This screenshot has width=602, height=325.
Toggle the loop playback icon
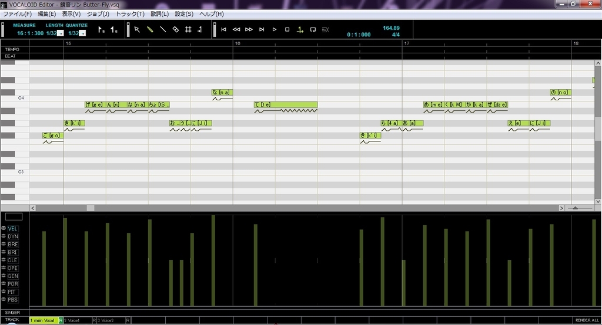click(313, 29)
